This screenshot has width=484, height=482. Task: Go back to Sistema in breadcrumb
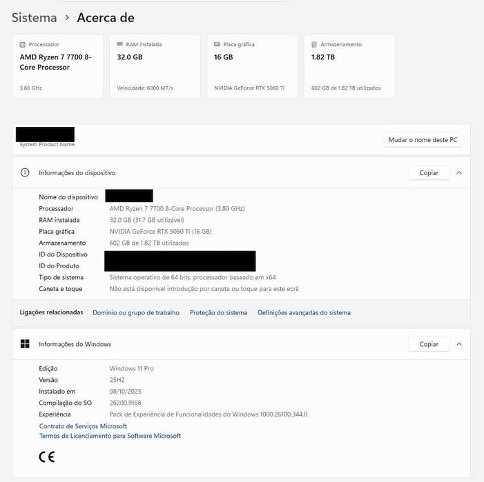[x=35, y=17]
